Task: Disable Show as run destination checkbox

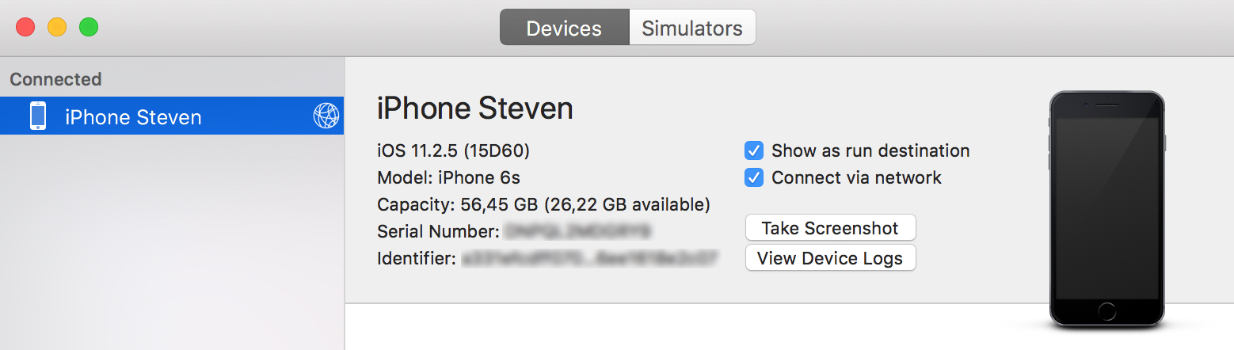Action: (755, 150)
